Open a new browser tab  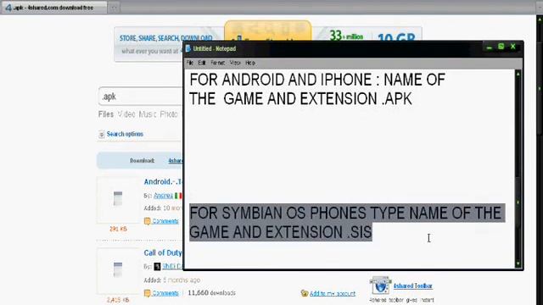(x=114, y=8)
